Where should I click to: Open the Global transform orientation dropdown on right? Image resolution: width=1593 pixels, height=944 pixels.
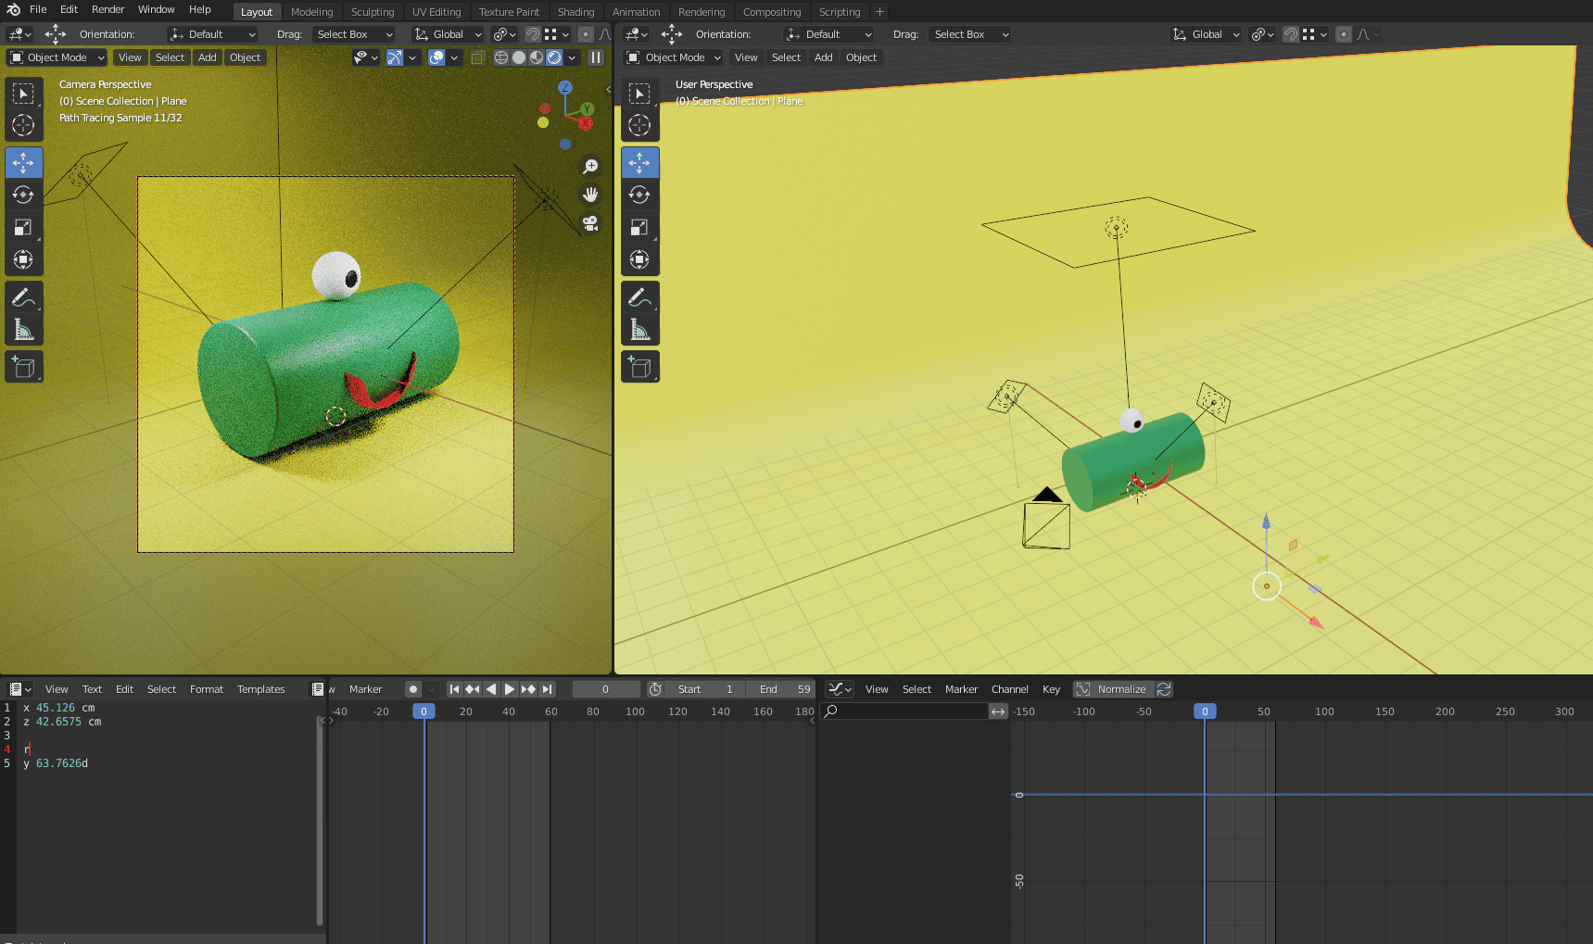pyautogui.click(x=1206, y=34)
